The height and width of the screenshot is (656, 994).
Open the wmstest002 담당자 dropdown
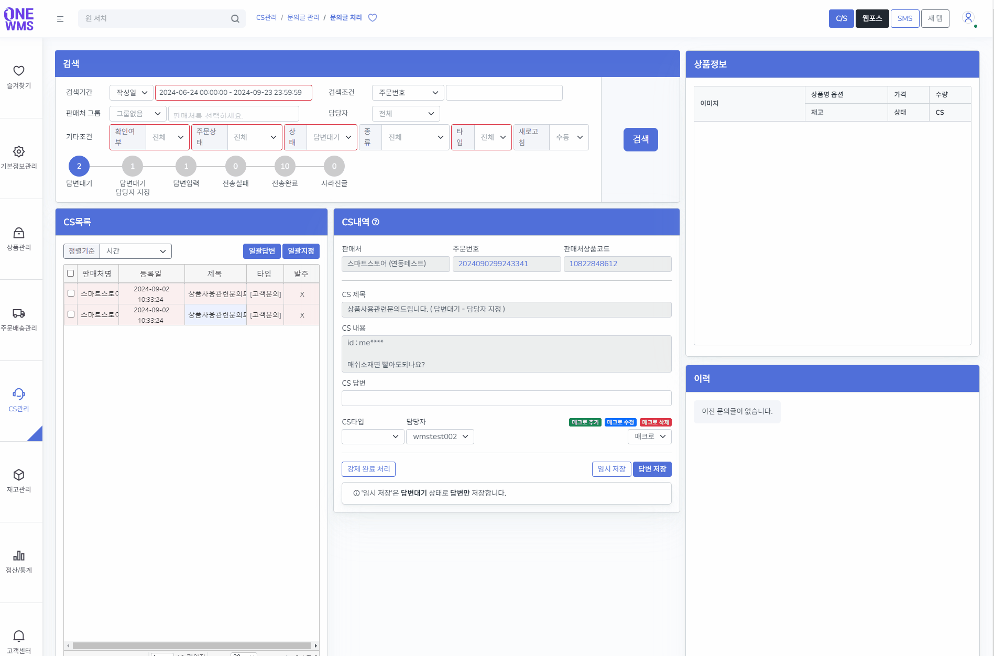440,436
